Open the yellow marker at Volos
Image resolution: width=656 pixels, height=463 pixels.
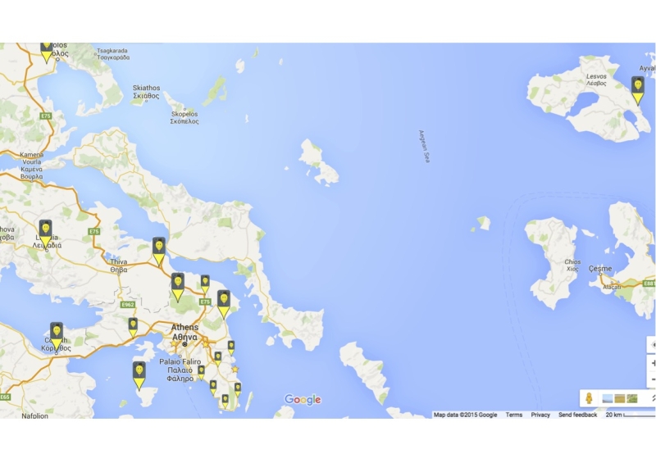click(47, 52)
